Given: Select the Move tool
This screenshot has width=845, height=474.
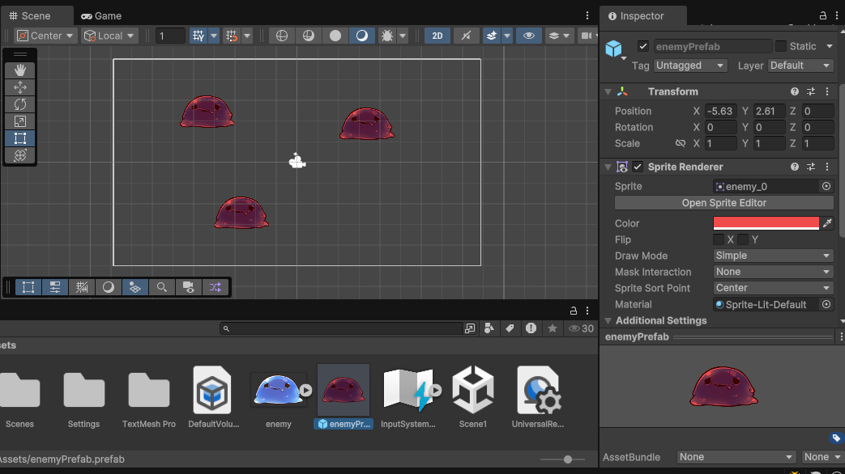Looking at the screenshot, I should pyautogui.click(x=19, y=87).
